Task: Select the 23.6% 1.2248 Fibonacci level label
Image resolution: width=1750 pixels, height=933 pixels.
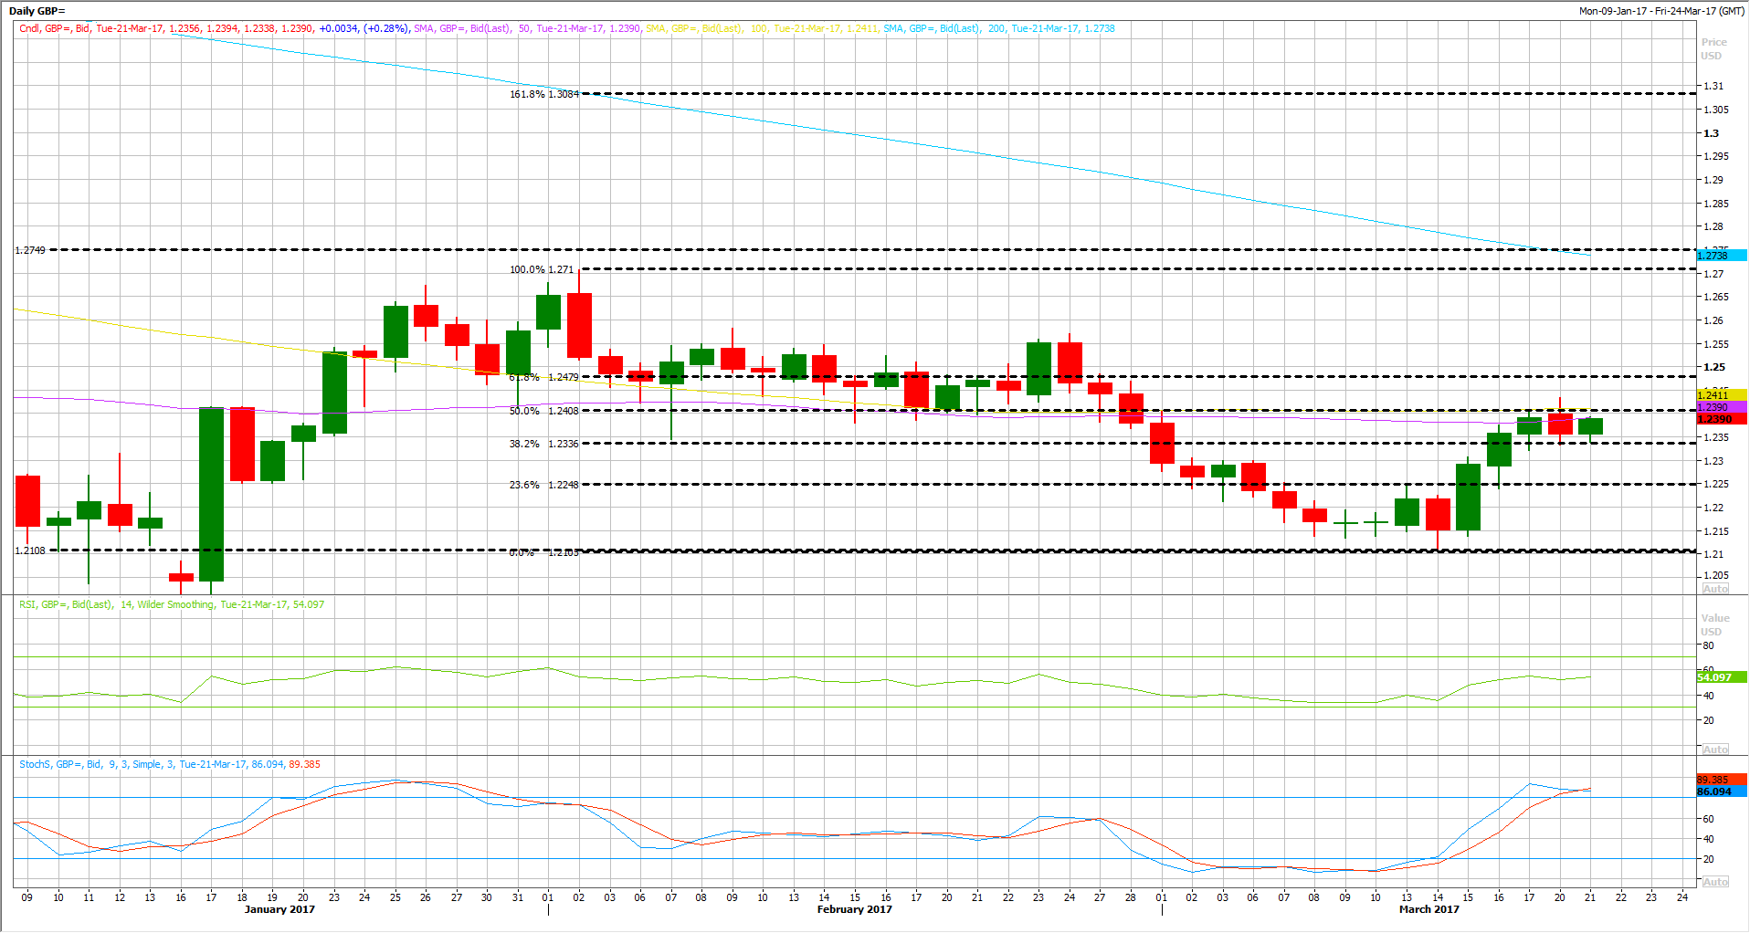Action: pyautogui.click(x=543, y=485)
